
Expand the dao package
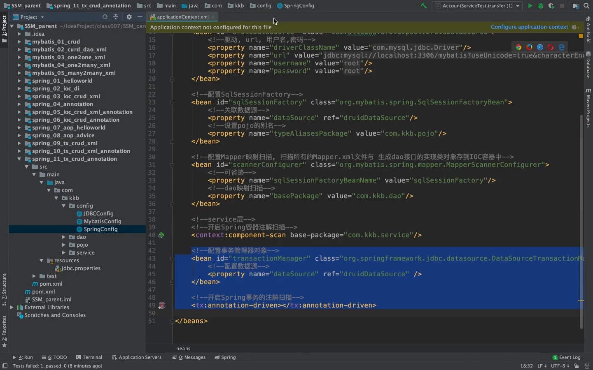[63, 237]
